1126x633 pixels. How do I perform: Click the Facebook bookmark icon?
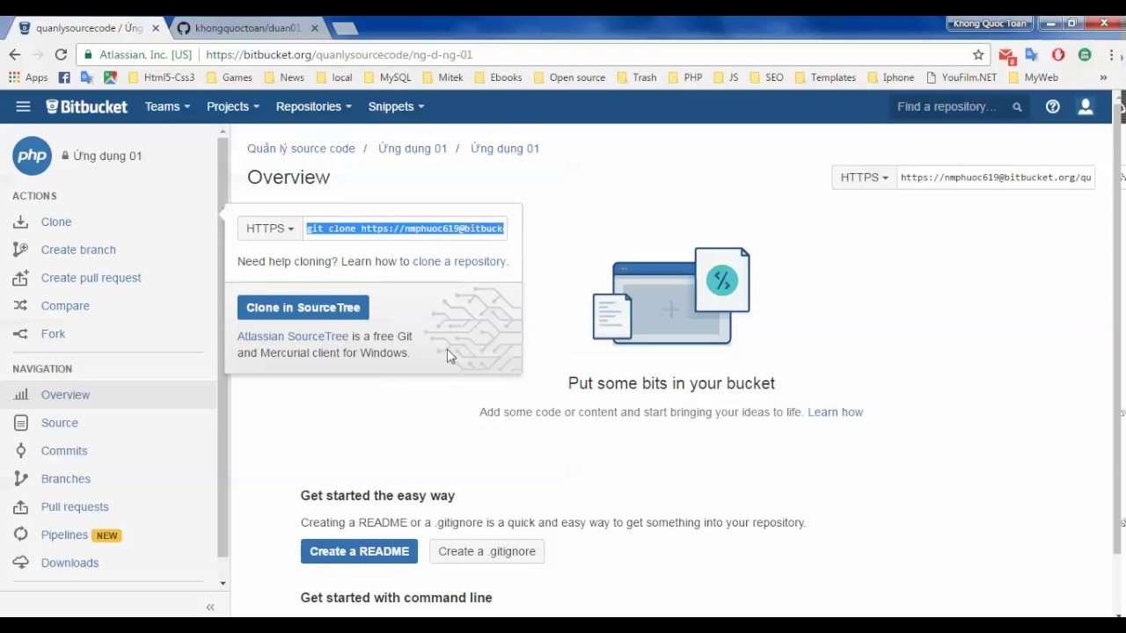click(64, 77)
